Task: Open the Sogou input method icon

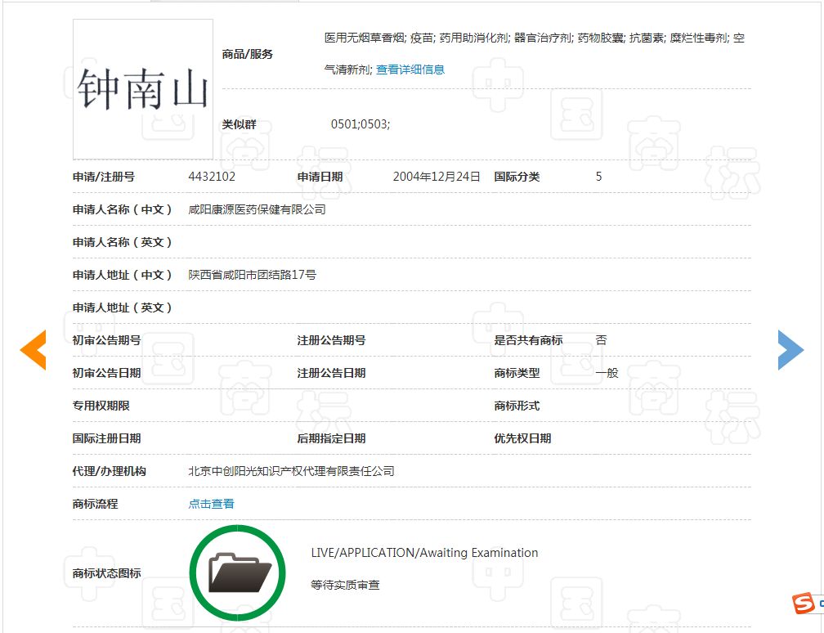Action: (x=804, y=603)
